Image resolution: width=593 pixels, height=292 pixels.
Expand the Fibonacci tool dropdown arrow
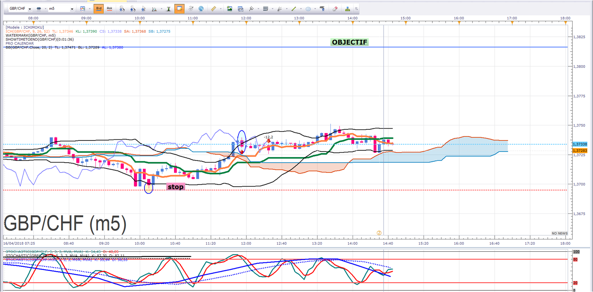pos(272,9)
